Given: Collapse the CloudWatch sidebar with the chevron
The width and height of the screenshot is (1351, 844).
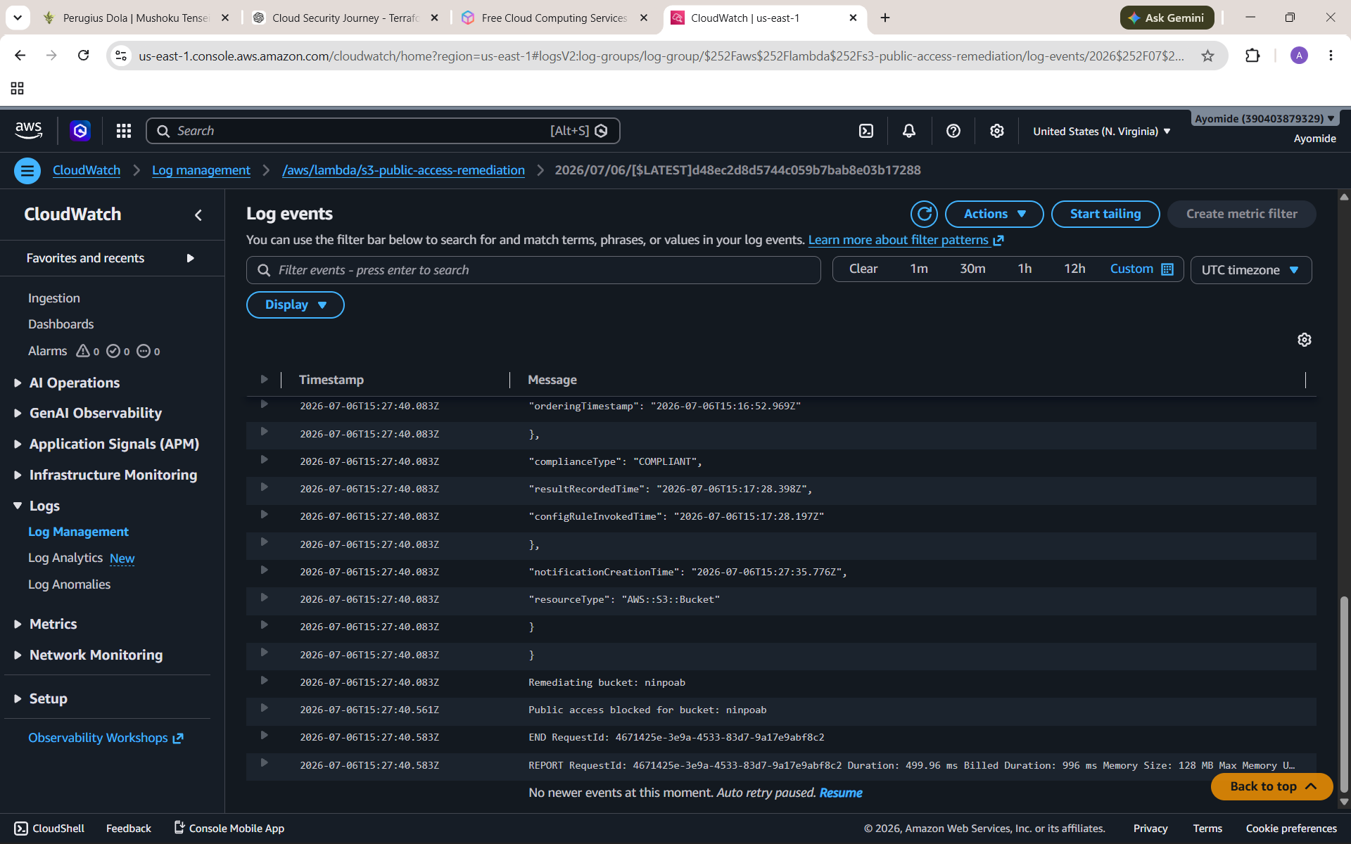Looking at the screenshot, I should coord(198,215).
